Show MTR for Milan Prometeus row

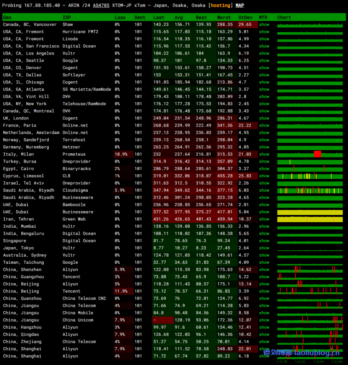point(264,154)
